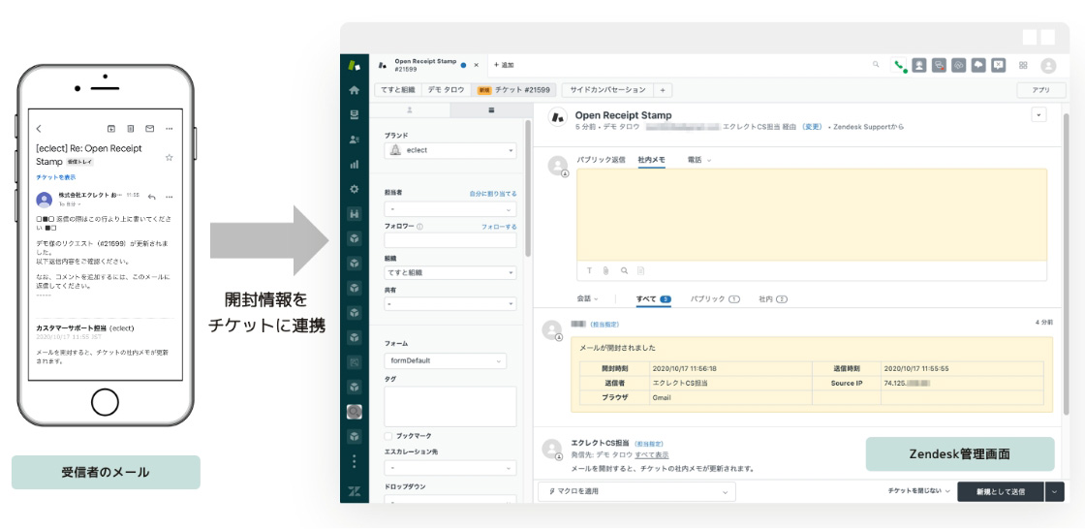Click the Zendesk Z logo at sidebar bottom
The height and width of the screenshot is (529, 1085).
coord(355,492)
